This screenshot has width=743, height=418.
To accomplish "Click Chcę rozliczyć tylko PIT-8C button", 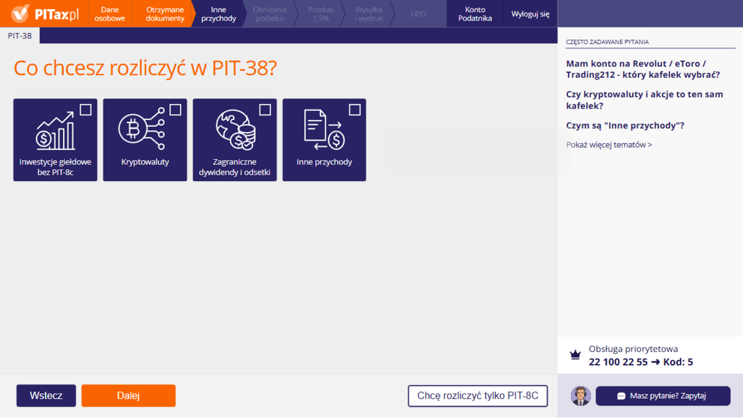I will point(478,396).
